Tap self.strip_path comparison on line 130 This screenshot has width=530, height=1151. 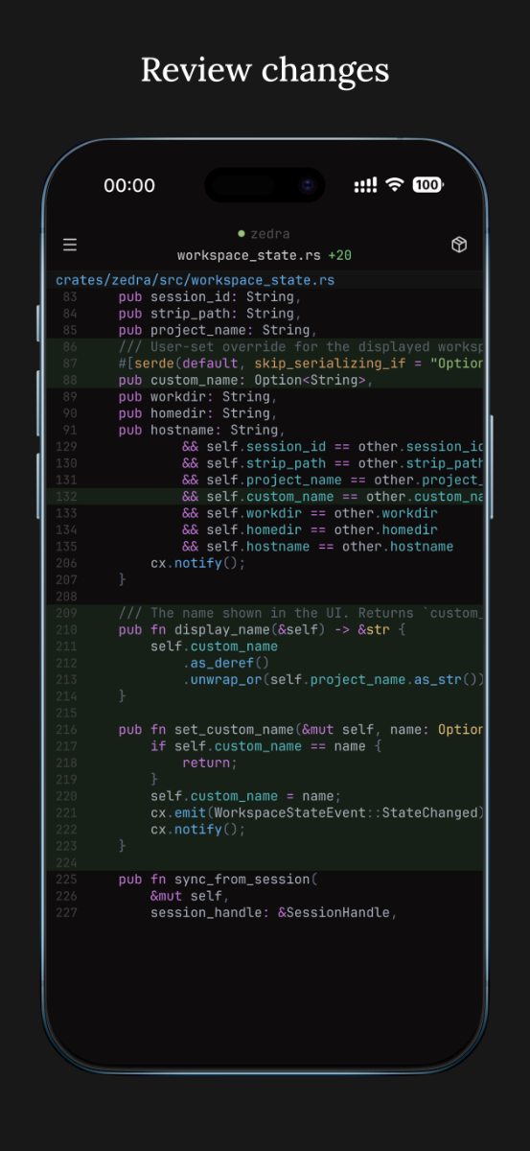pos(333,463)
